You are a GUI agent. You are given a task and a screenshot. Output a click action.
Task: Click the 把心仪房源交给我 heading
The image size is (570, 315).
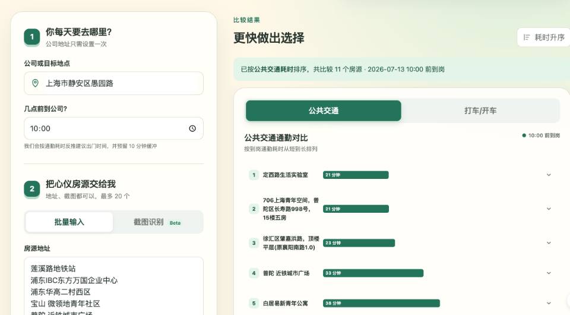point(81,184)
